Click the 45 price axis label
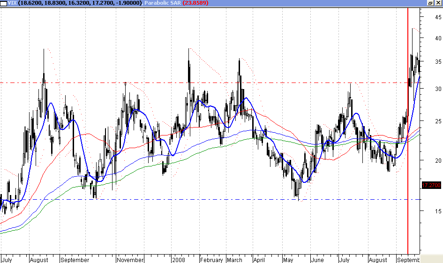Viewport: 443px width, 263px height. point(438,17)
